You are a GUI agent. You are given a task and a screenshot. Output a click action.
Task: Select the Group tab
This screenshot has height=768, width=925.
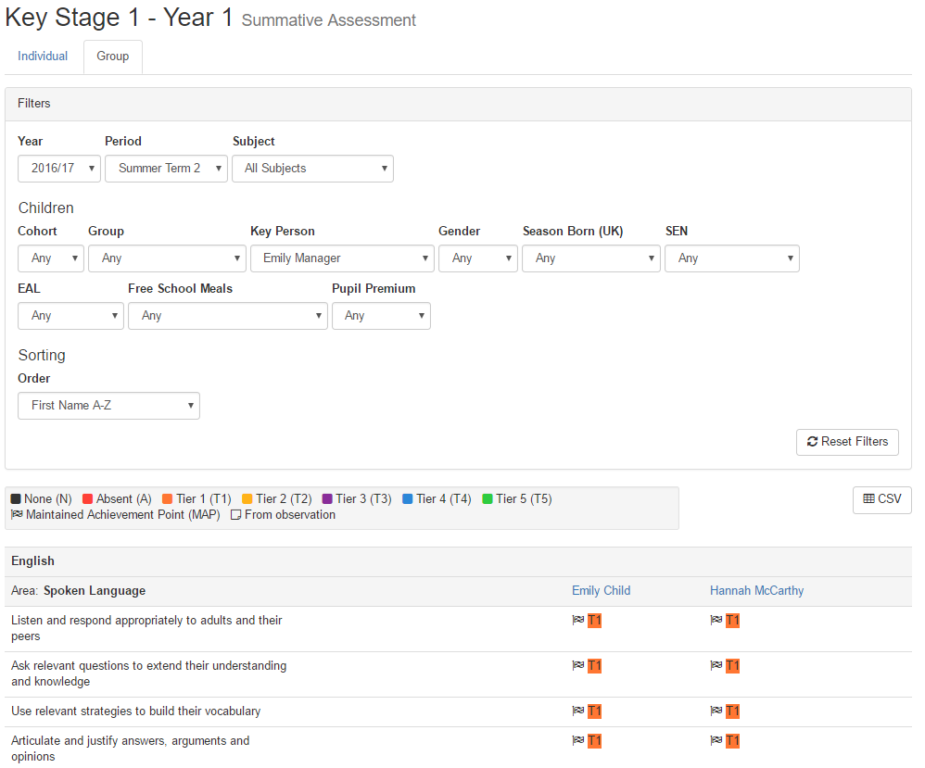pos(113,57)
